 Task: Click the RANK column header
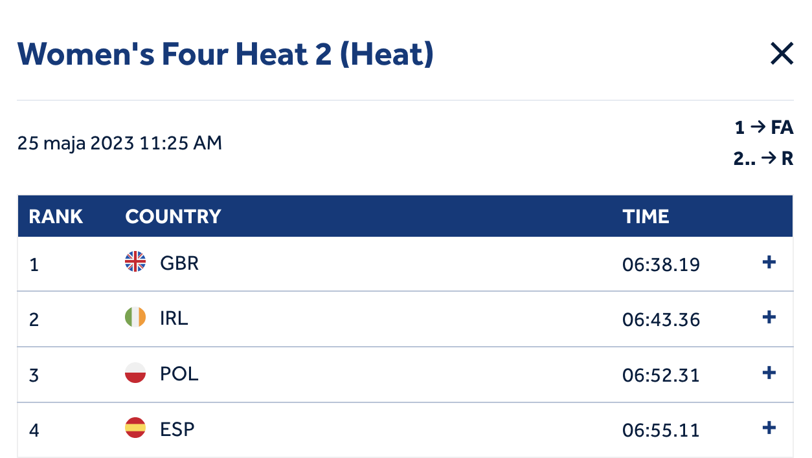point(56,216)
